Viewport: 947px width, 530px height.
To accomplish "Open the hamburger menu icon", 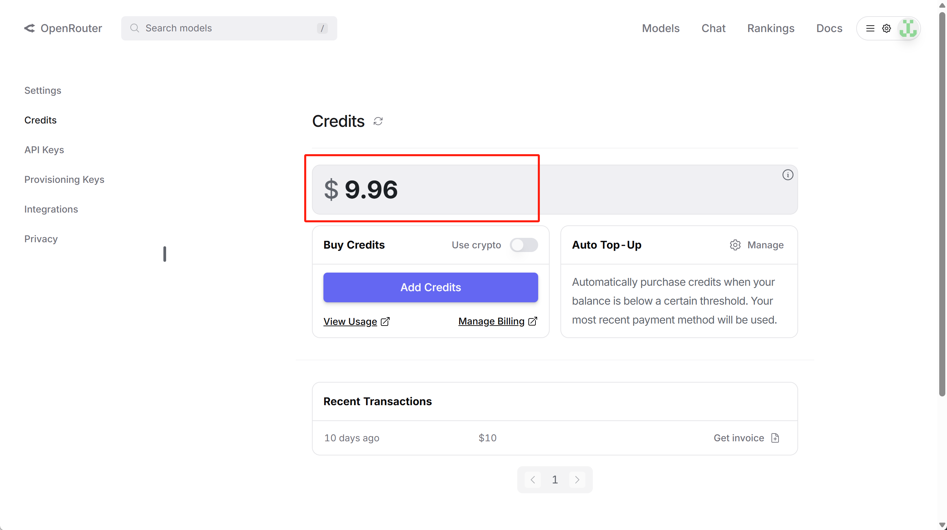I will click(x=870, y=28).
